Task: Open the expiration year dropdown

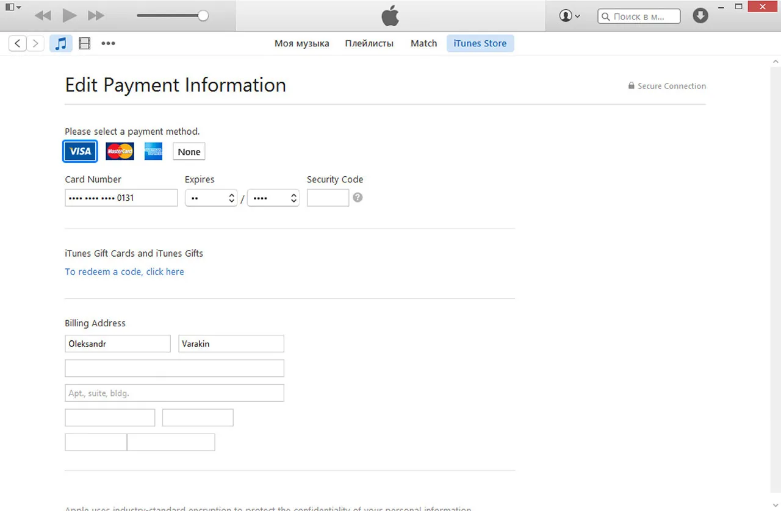Action: 273,198
